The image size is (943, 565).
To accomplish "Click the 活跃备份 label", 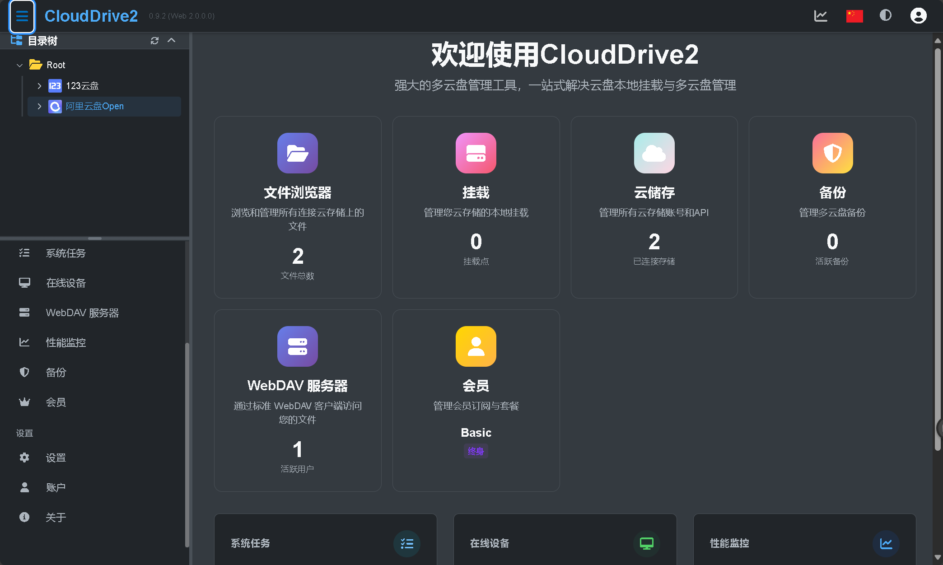I will 832,261.
